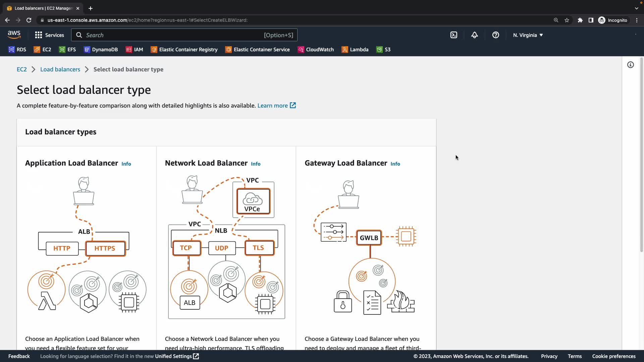The image size is (644, 362).
Task: Click the AWS logo home icon
Action: pyautogui.click(x=14, y=35)
